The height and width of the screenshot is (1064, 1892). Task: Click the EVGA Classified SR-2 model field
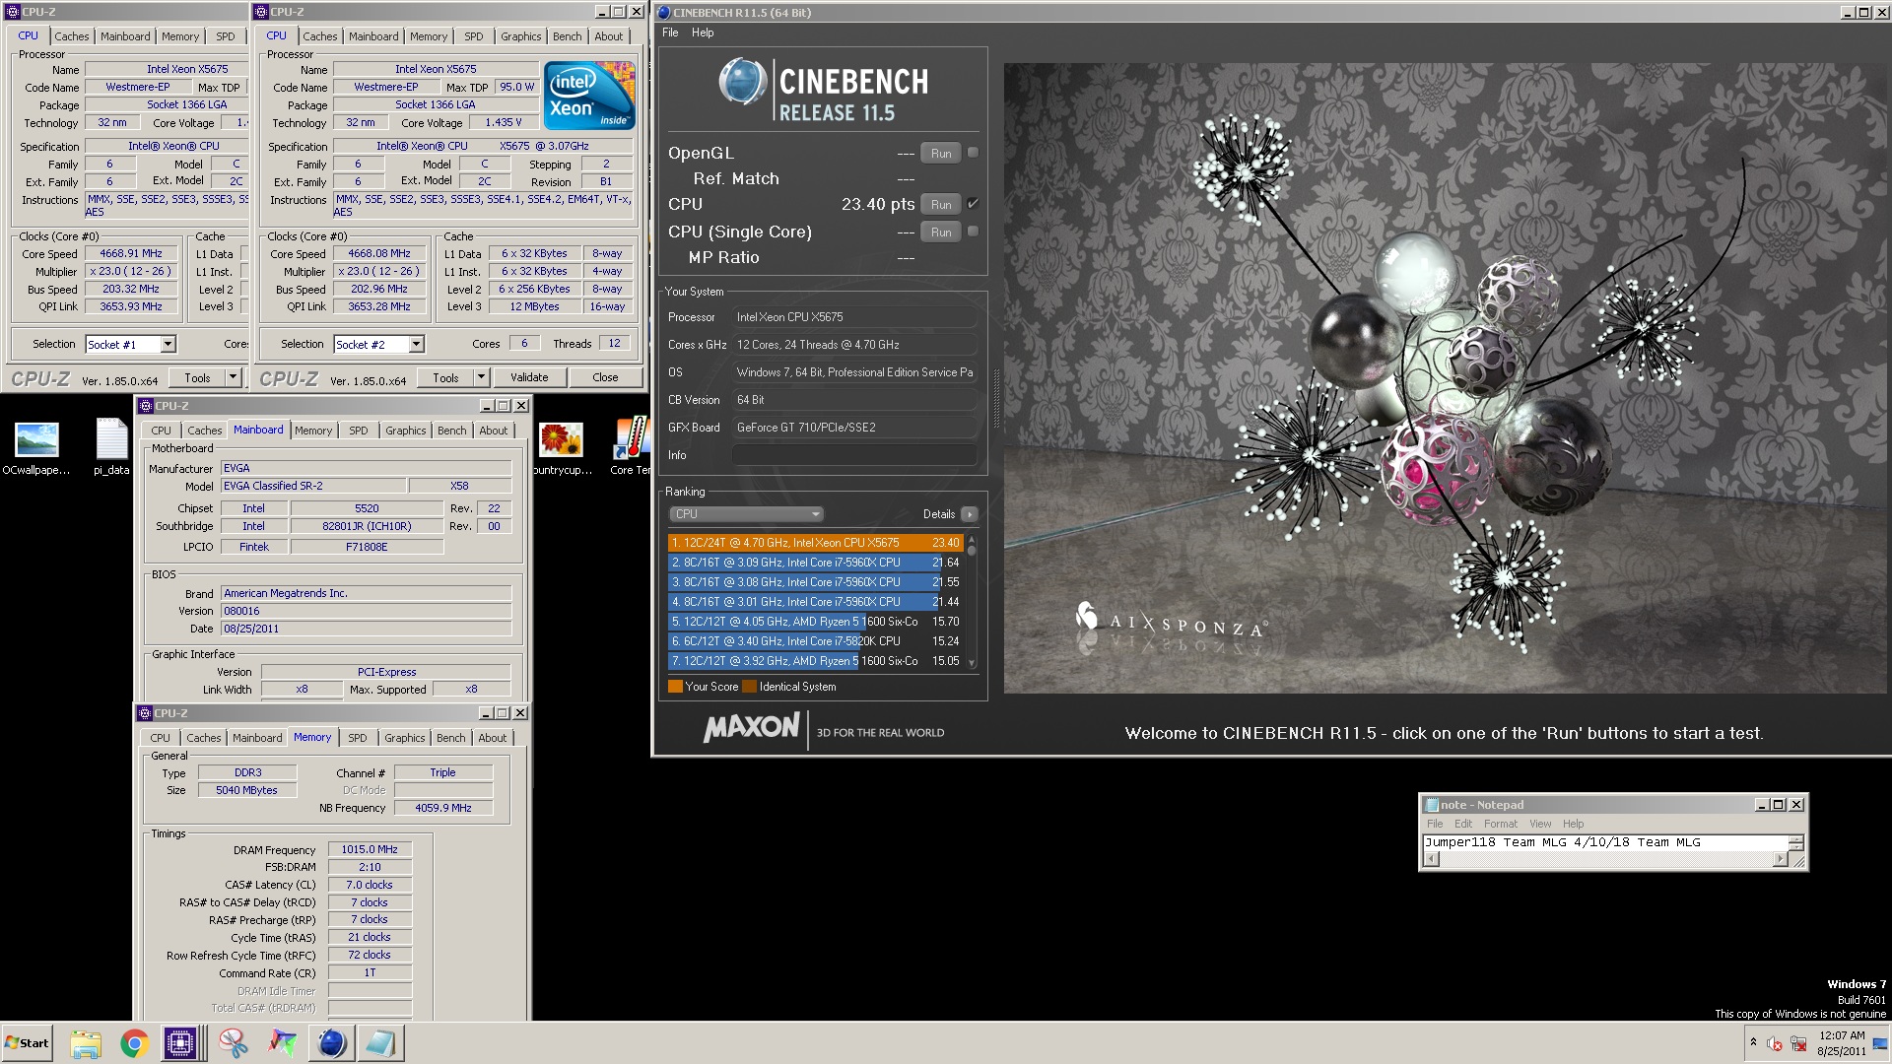coord(313,486)
